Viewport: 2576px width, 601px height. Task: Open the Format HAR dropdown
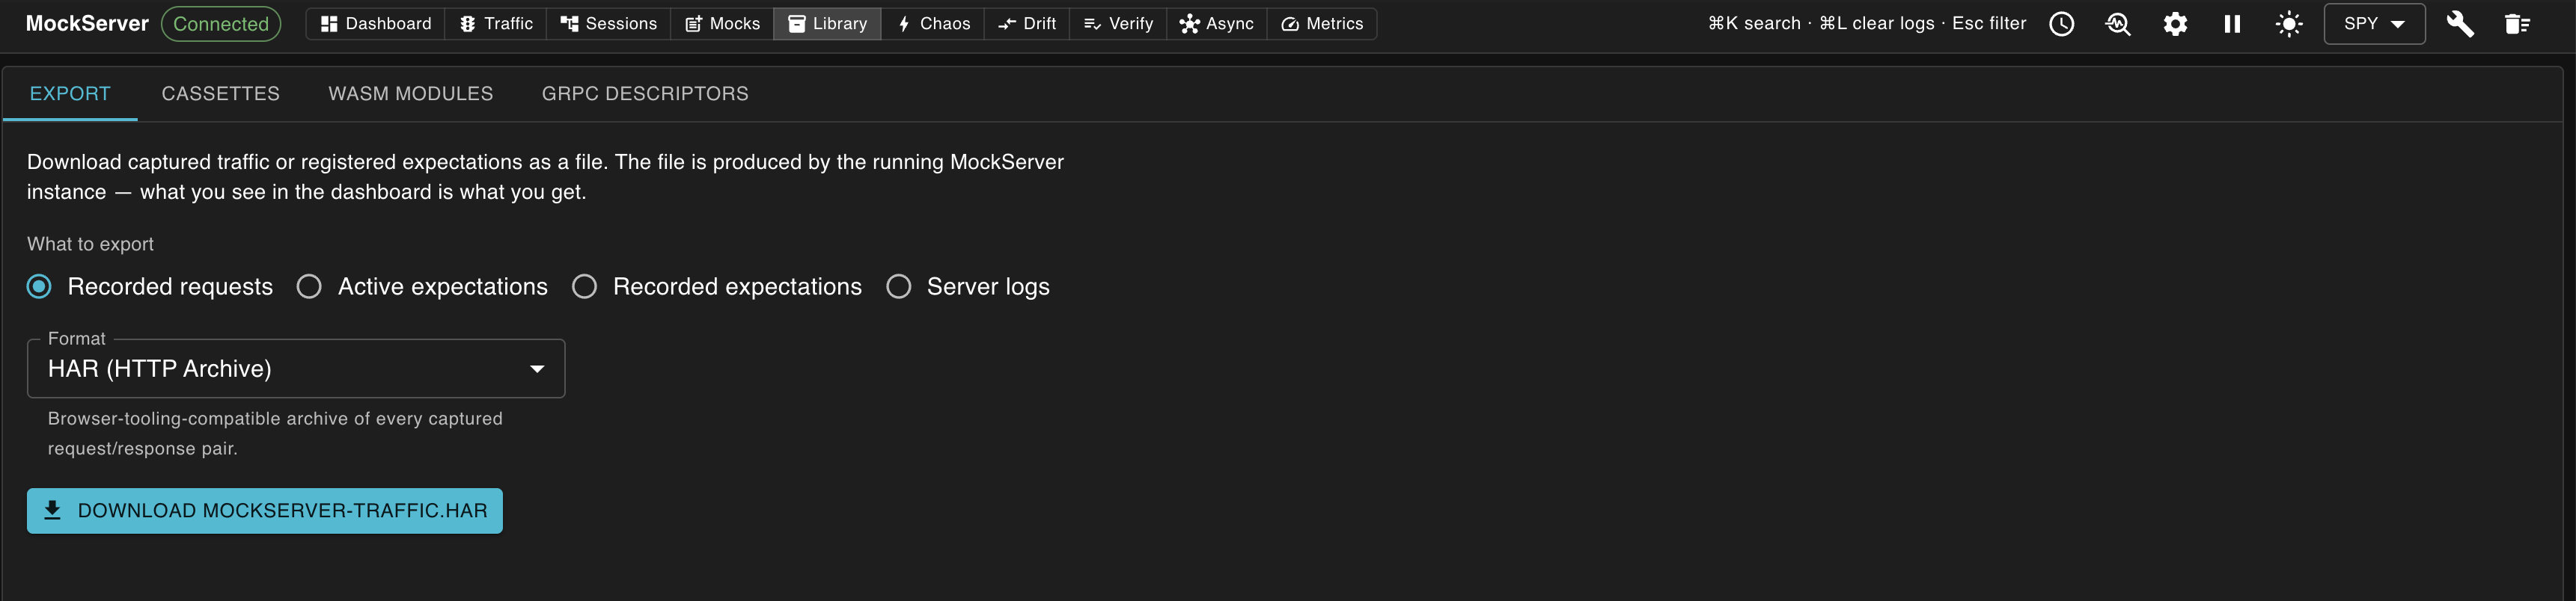click(x=296, y=369)
